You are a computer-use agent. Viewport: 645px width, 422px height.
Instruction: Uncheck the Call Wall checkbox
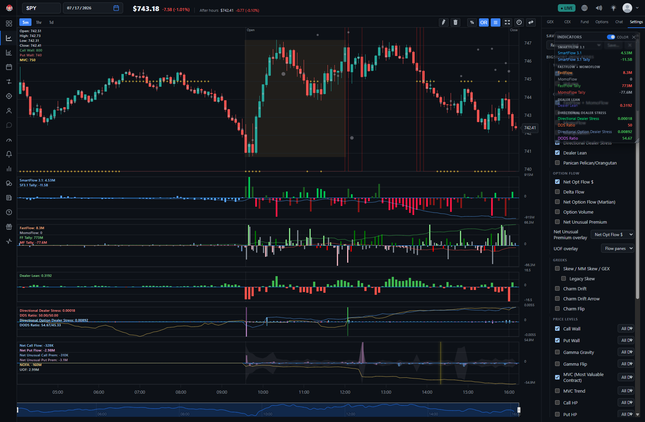click(x=557, y=329)
